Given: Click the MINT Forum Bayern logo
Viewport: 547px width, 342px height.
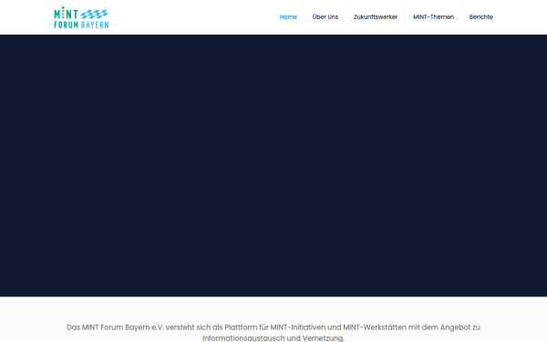Looking at the screenshot, I should click(81, 17).
